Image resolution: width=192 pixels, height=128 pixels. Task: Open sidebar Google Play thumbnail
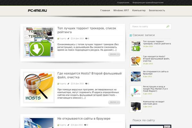136,92
